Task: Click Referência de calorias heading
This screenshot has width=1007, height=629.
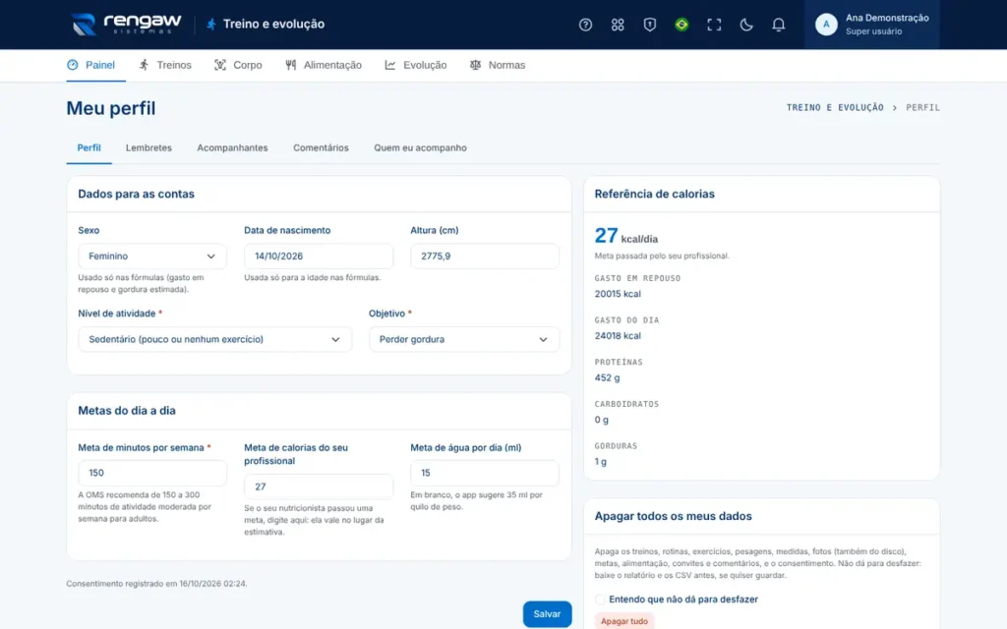Action: coord(654,194)
